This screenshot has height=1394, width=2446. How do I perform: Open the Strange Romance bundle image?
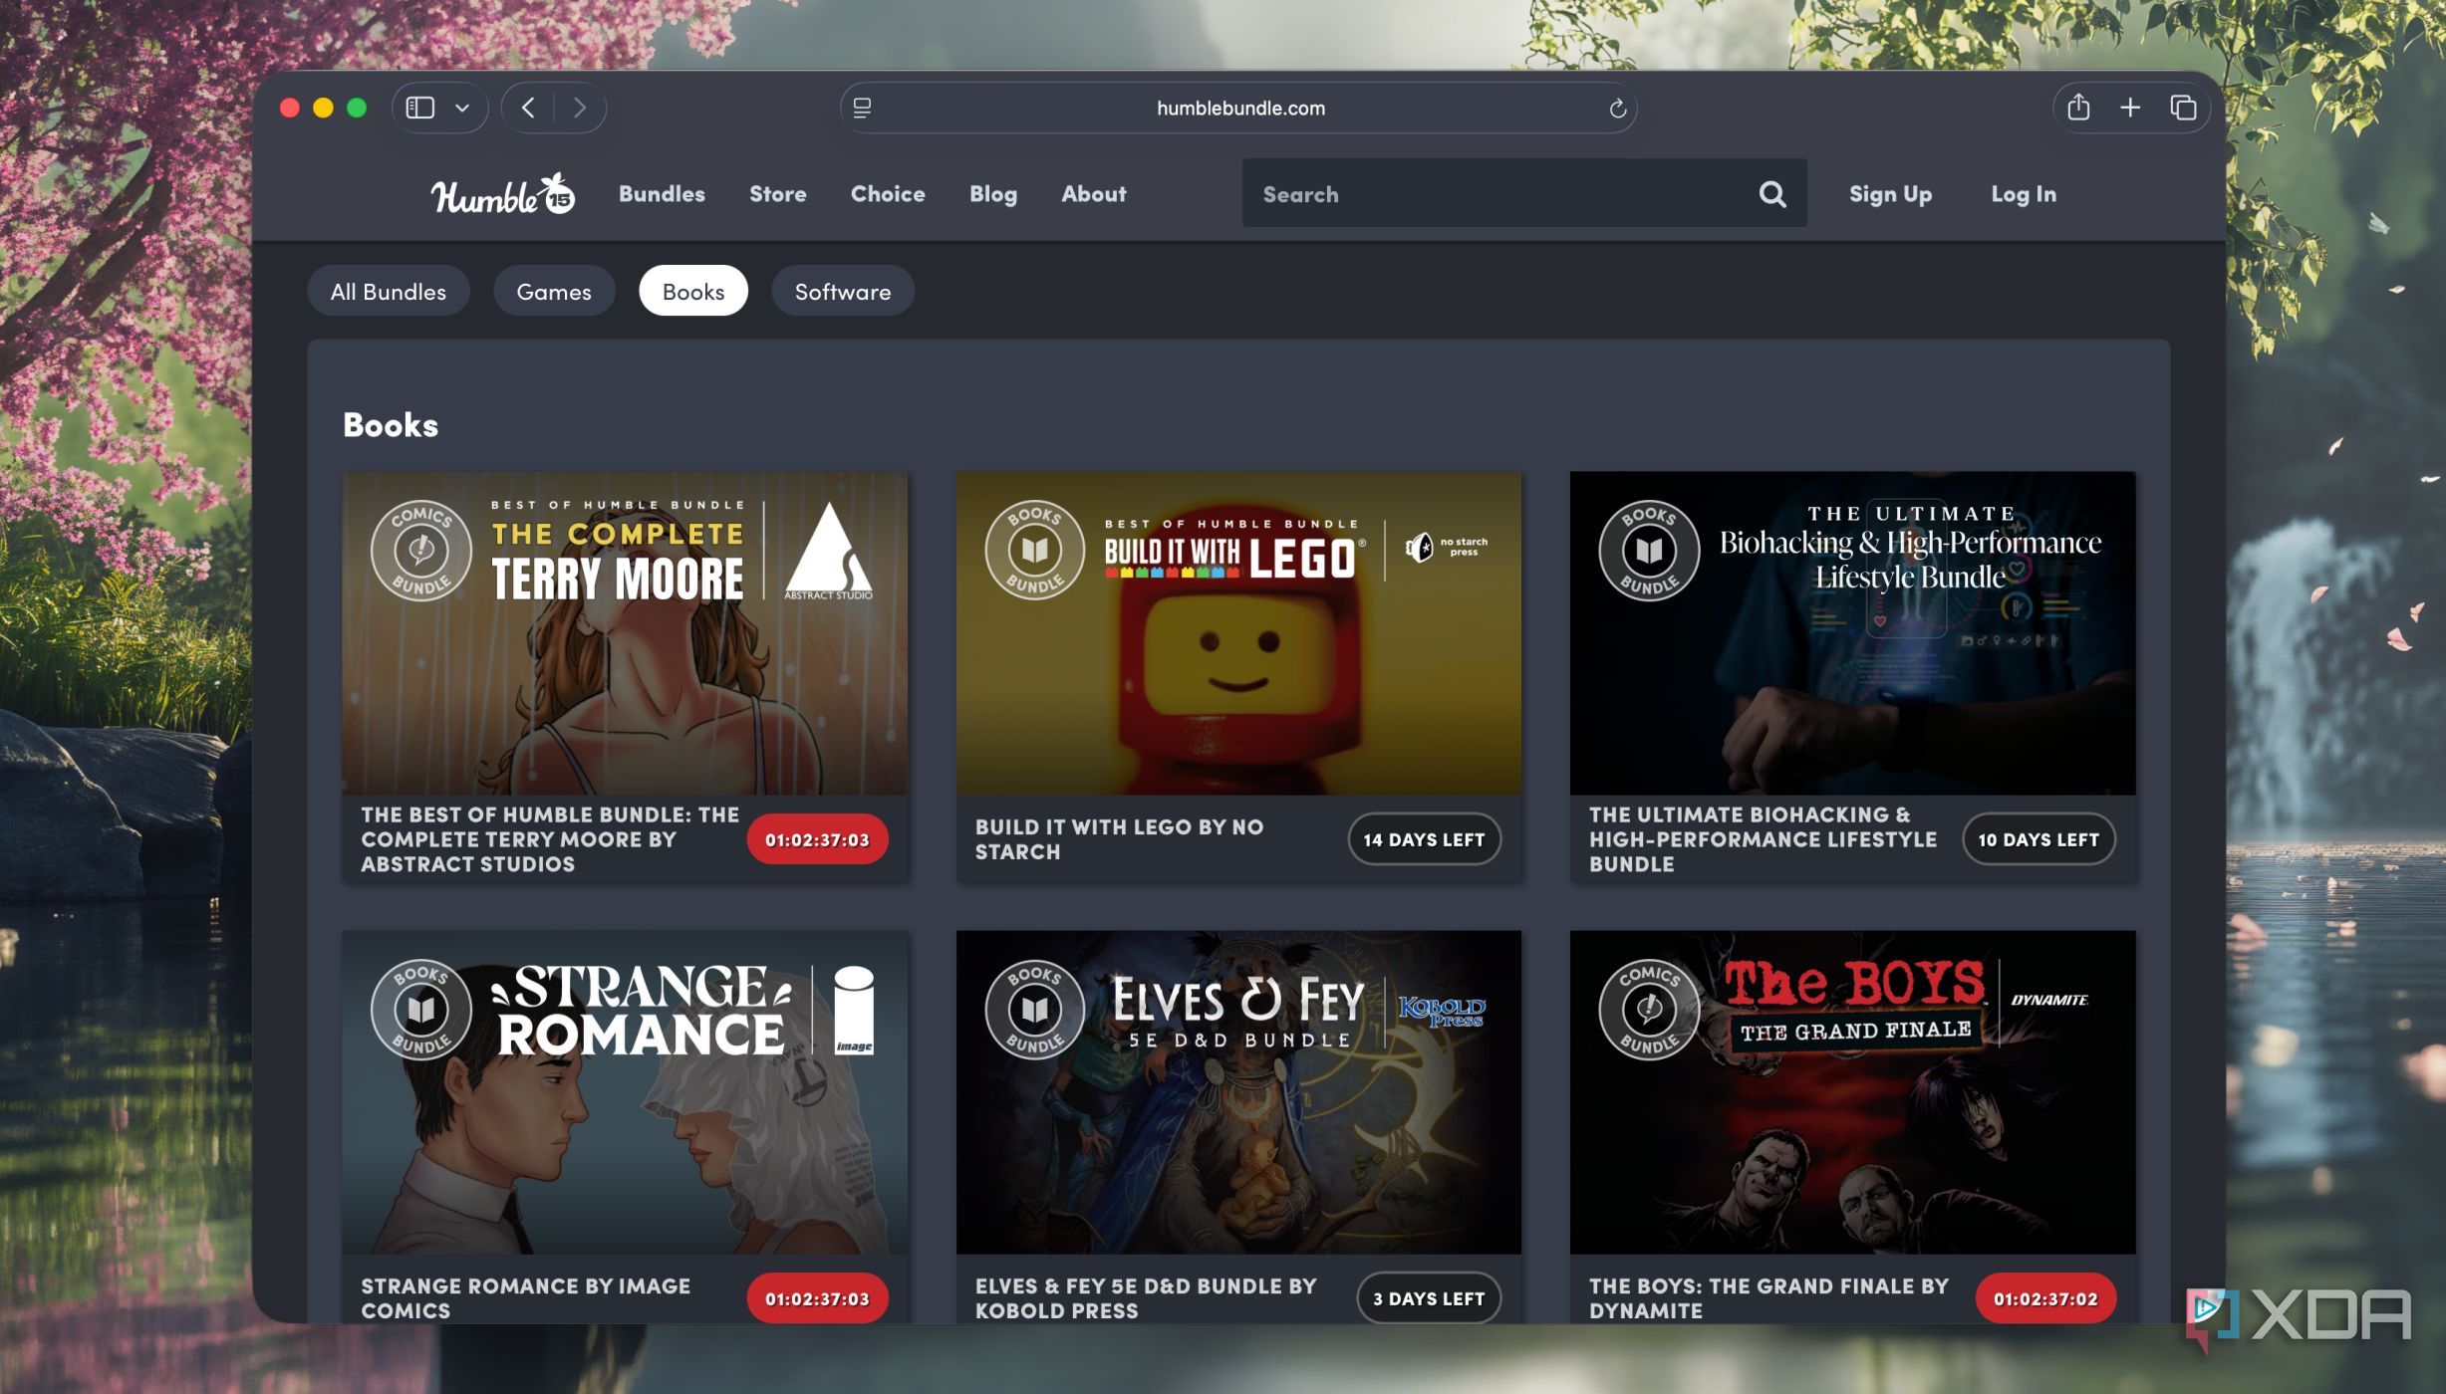coord(625,1092)
